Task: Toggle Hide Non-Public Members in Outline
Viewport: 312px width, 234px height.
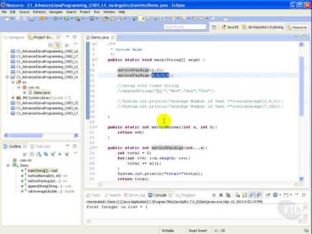Action: coord(60,154)
